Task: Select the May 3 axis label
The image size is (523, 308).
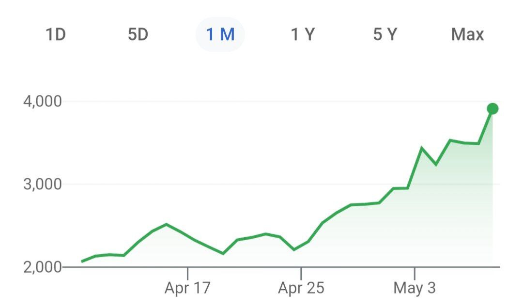Action: [415, 287]
